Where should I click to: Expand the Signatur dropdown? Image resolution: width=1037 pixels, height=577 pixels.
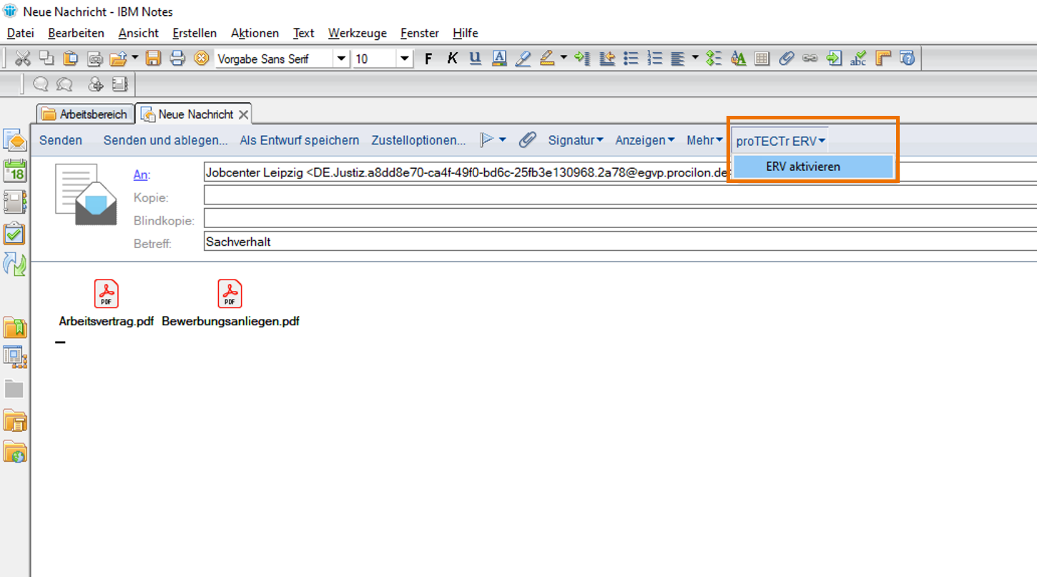[x=575, y=140]
